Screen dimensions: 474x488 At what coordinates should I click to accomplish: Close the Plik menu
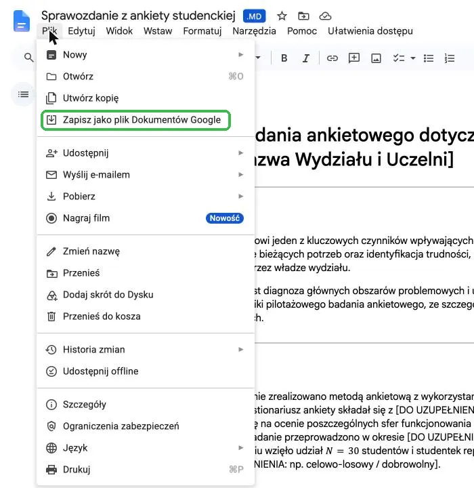coord(49,30)
